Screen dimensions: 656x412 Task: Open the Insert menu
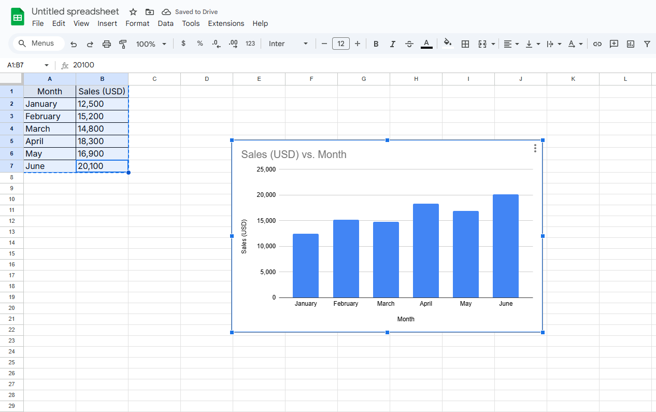107,23
